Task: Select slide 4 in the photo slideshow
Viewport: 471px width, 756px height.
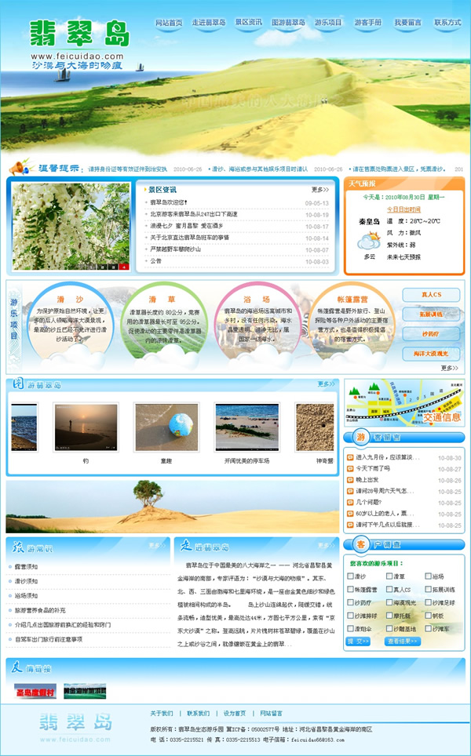Action: tap(124, 267)
